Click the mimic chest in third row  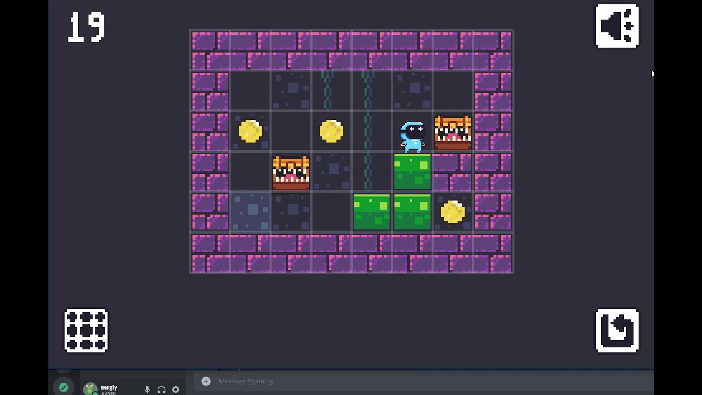click(x=291, y=173)
